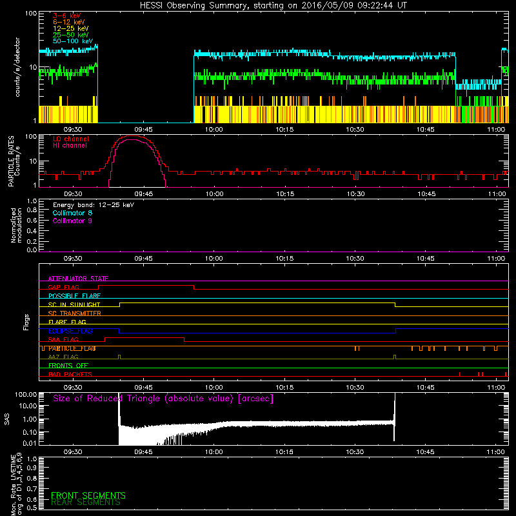Viewport: 516px width, 516px height.
Task: Click the cyan 50-100 keV curve at 10:15
Action: point(284,52)
